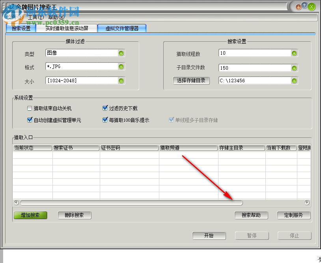Toggle the 每猎取100音乐提示 checkbox

coord(105,120)
